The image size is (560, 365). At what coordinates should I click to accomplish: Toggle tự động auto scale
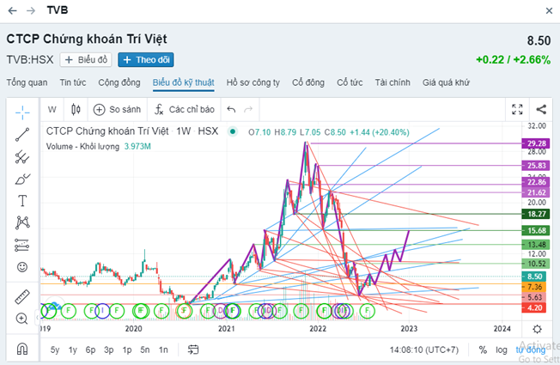(530, 350)
